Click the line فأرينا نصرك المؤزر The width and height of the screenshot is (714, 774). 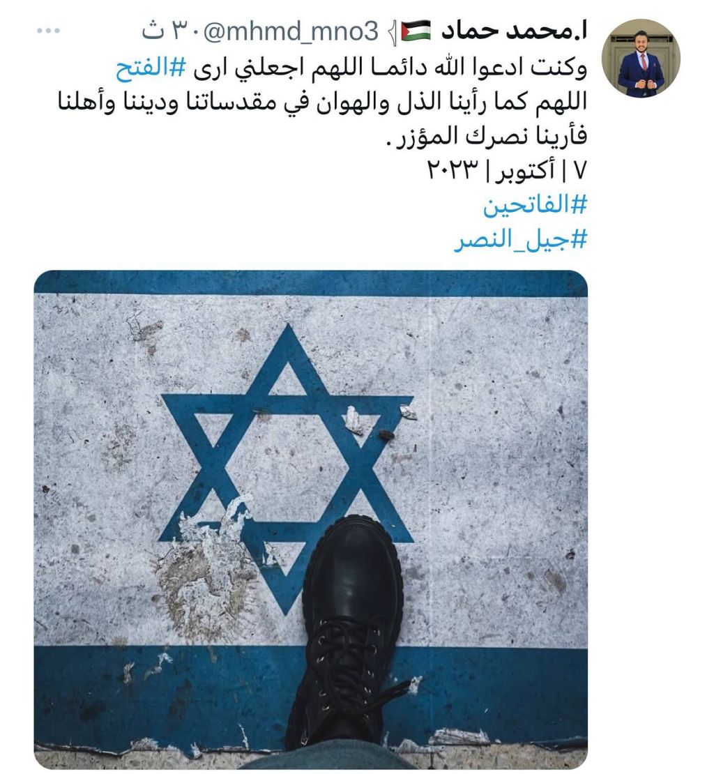[487, 136]
